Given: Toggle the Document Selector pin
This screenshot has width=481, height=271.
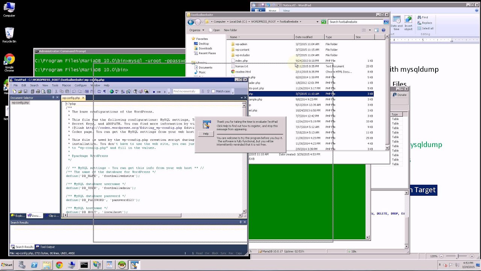Looking at the screenshot, I should tap(53, 97).
